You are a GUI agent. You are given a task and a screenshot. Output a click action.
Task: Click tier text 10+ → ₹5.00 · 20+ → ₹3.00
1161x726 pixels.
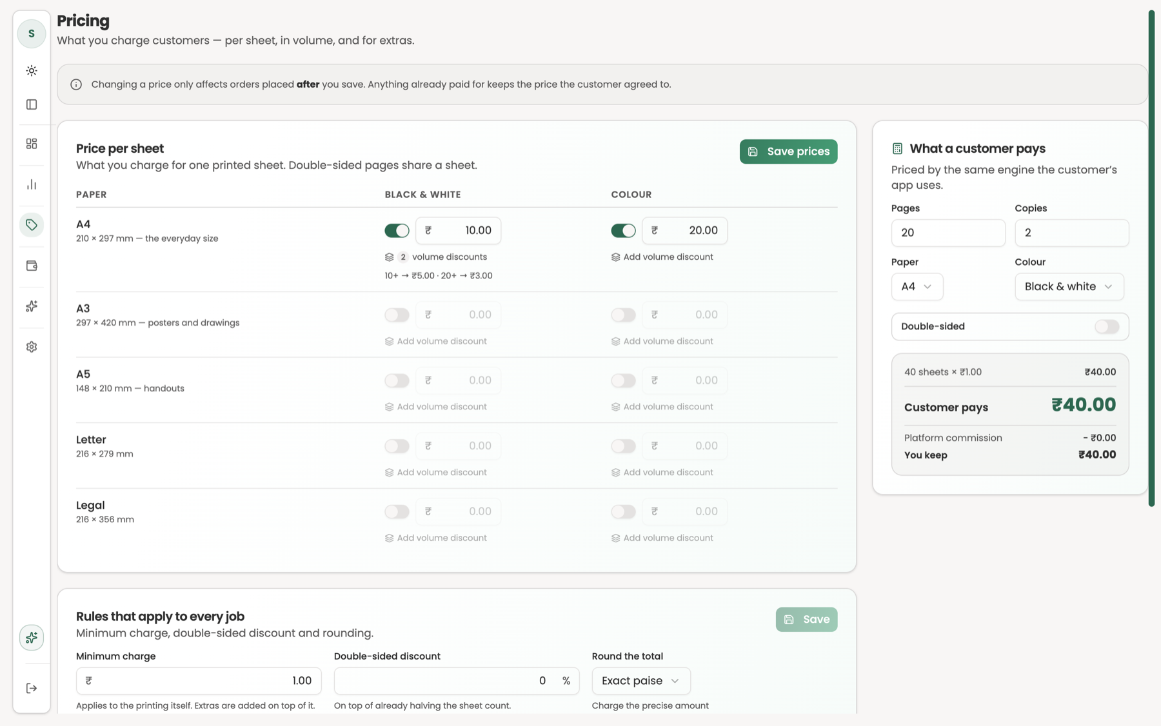pyautogui.click(x=439, y=276)
